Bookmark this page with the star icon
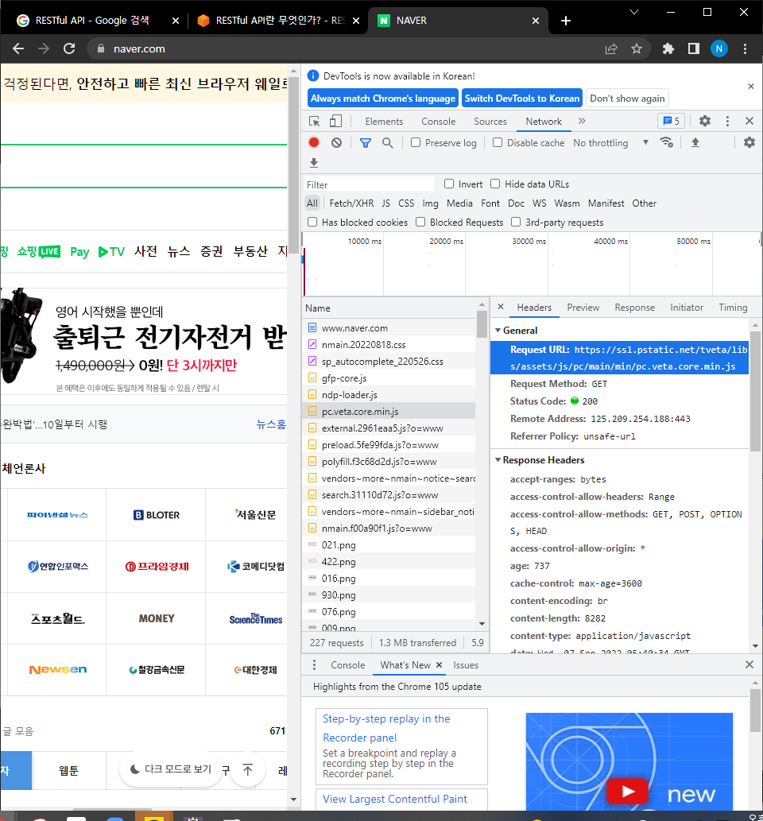 coord(637,48)
